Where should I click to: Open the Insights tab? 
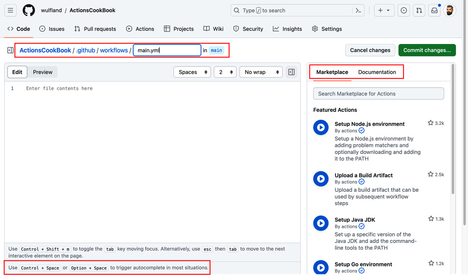point(287,29)
